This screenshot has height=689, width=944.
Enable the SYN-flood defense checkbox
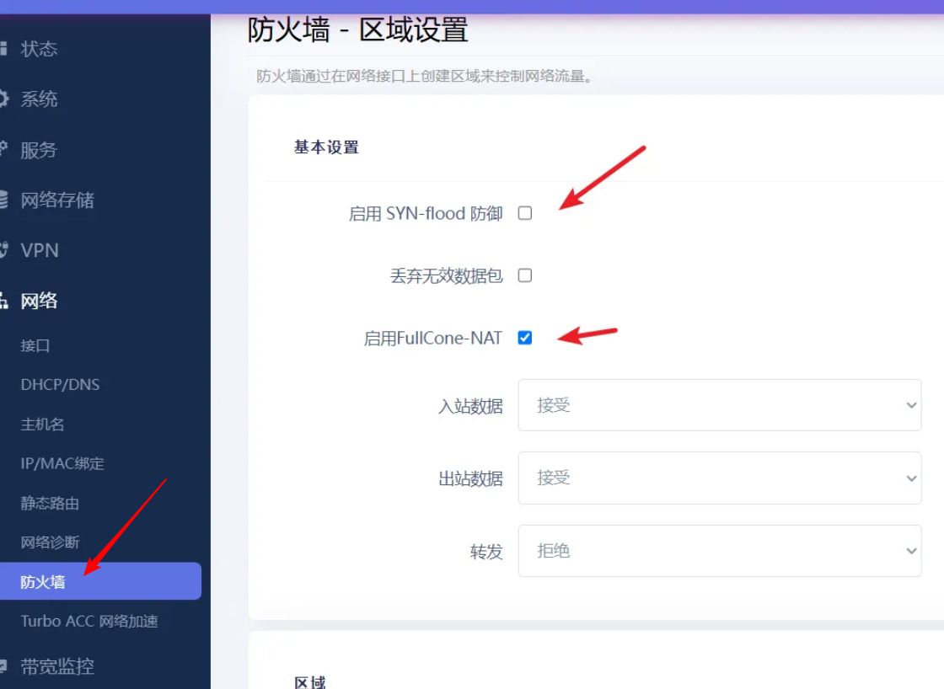click(x=525, y=213)
